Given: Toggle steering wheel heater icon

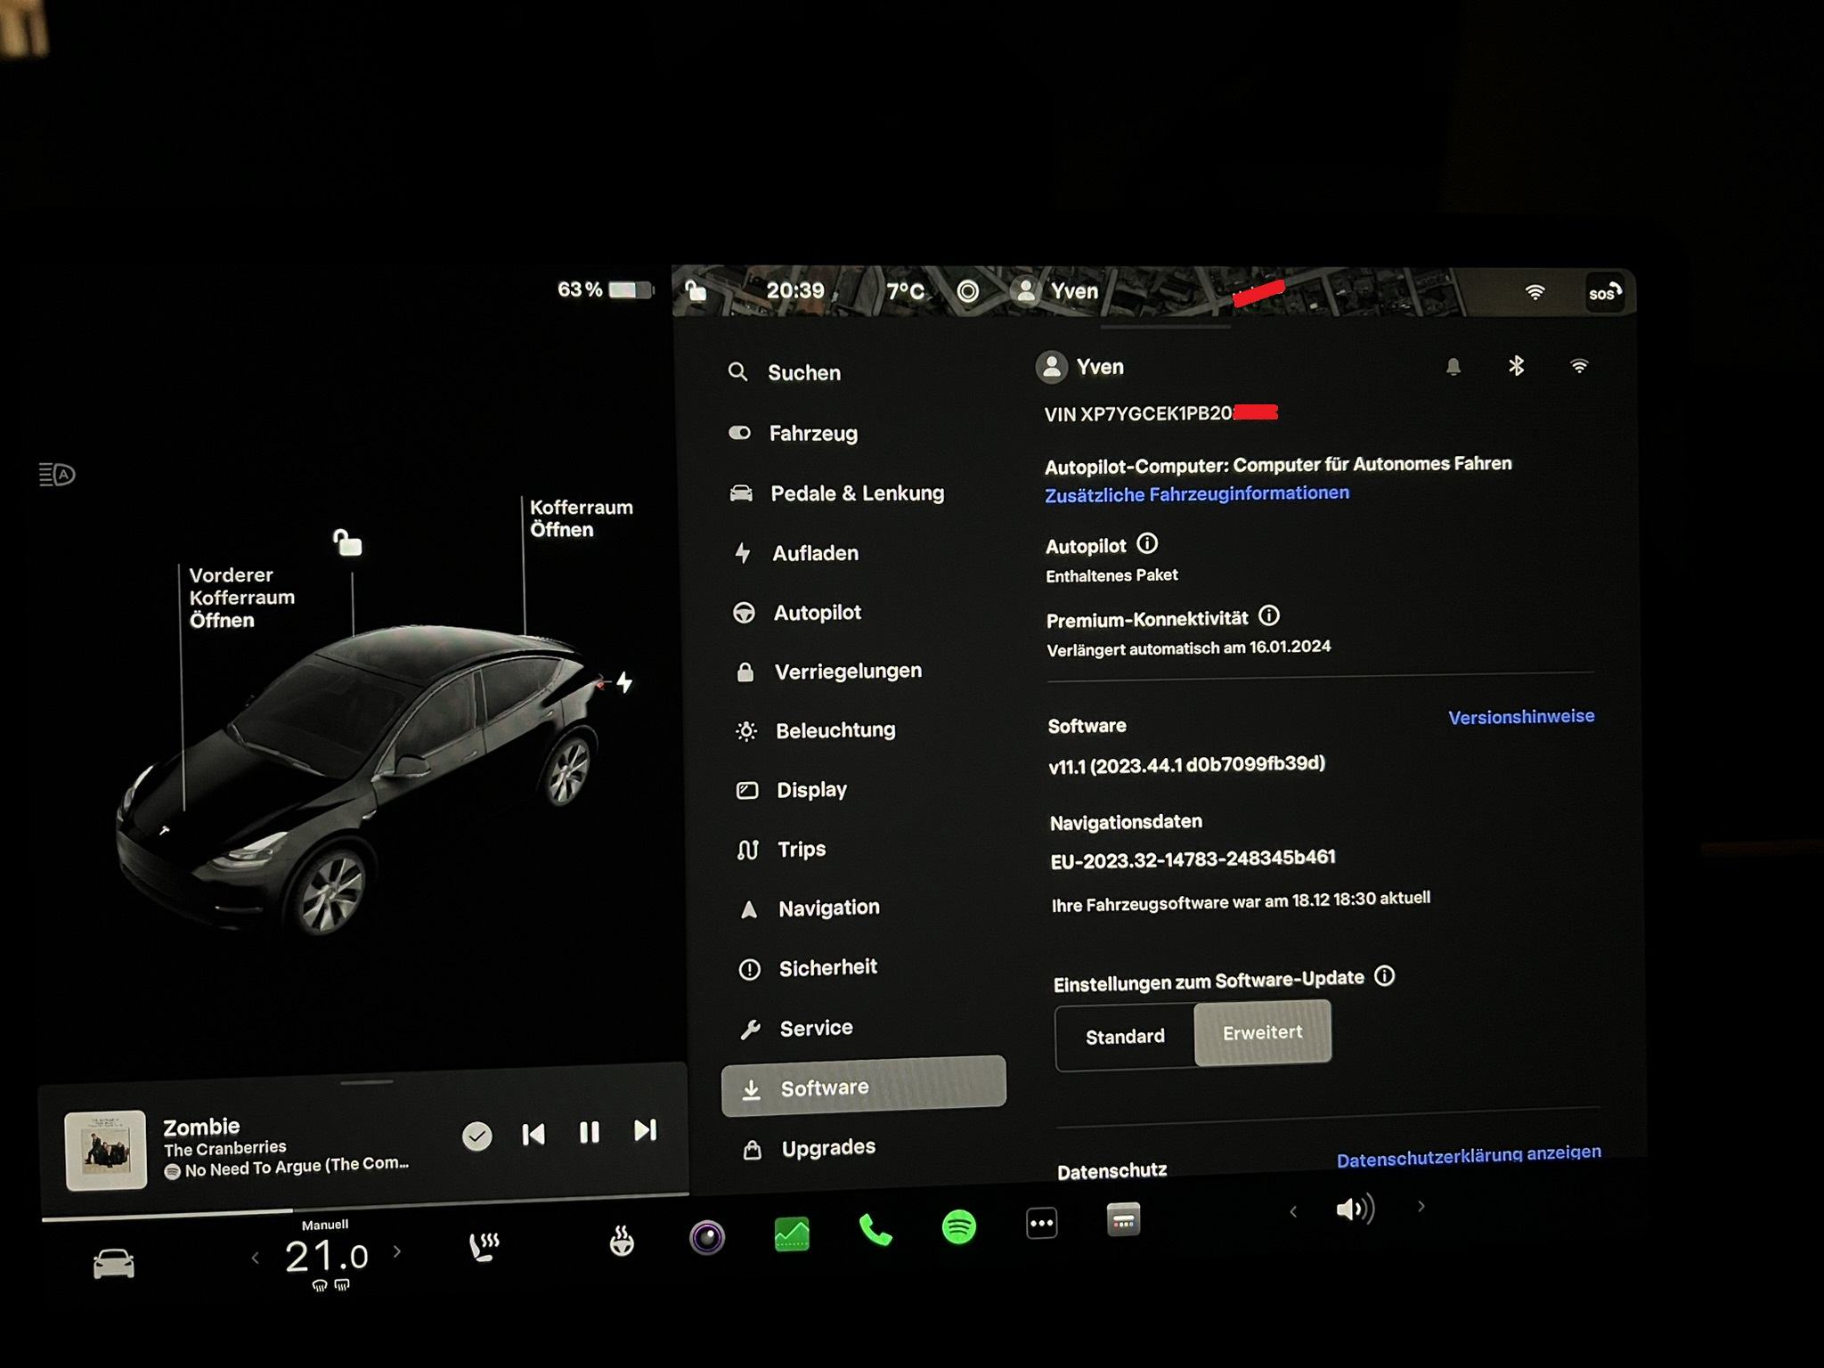Looking at the screenshot, I should (622, 1241).
